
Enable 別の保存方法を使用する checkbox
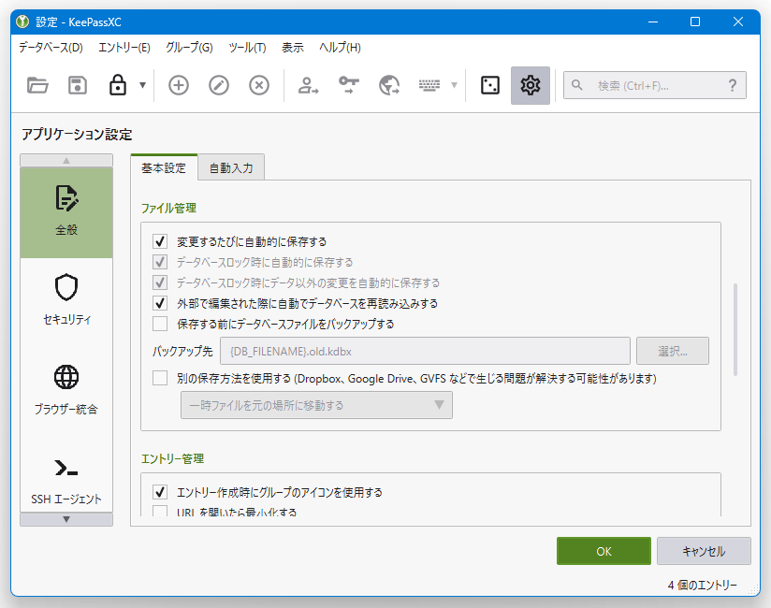(x=160, y=378)
